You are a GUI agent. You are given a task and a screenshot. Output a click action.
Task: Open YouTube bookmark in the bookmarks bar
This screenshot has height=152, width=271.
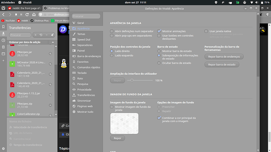[8, 20]
